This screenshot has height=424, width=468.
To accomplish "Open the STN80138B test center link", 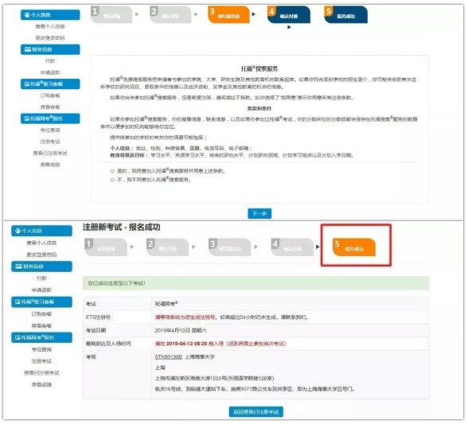I will [x=169, y=356].
